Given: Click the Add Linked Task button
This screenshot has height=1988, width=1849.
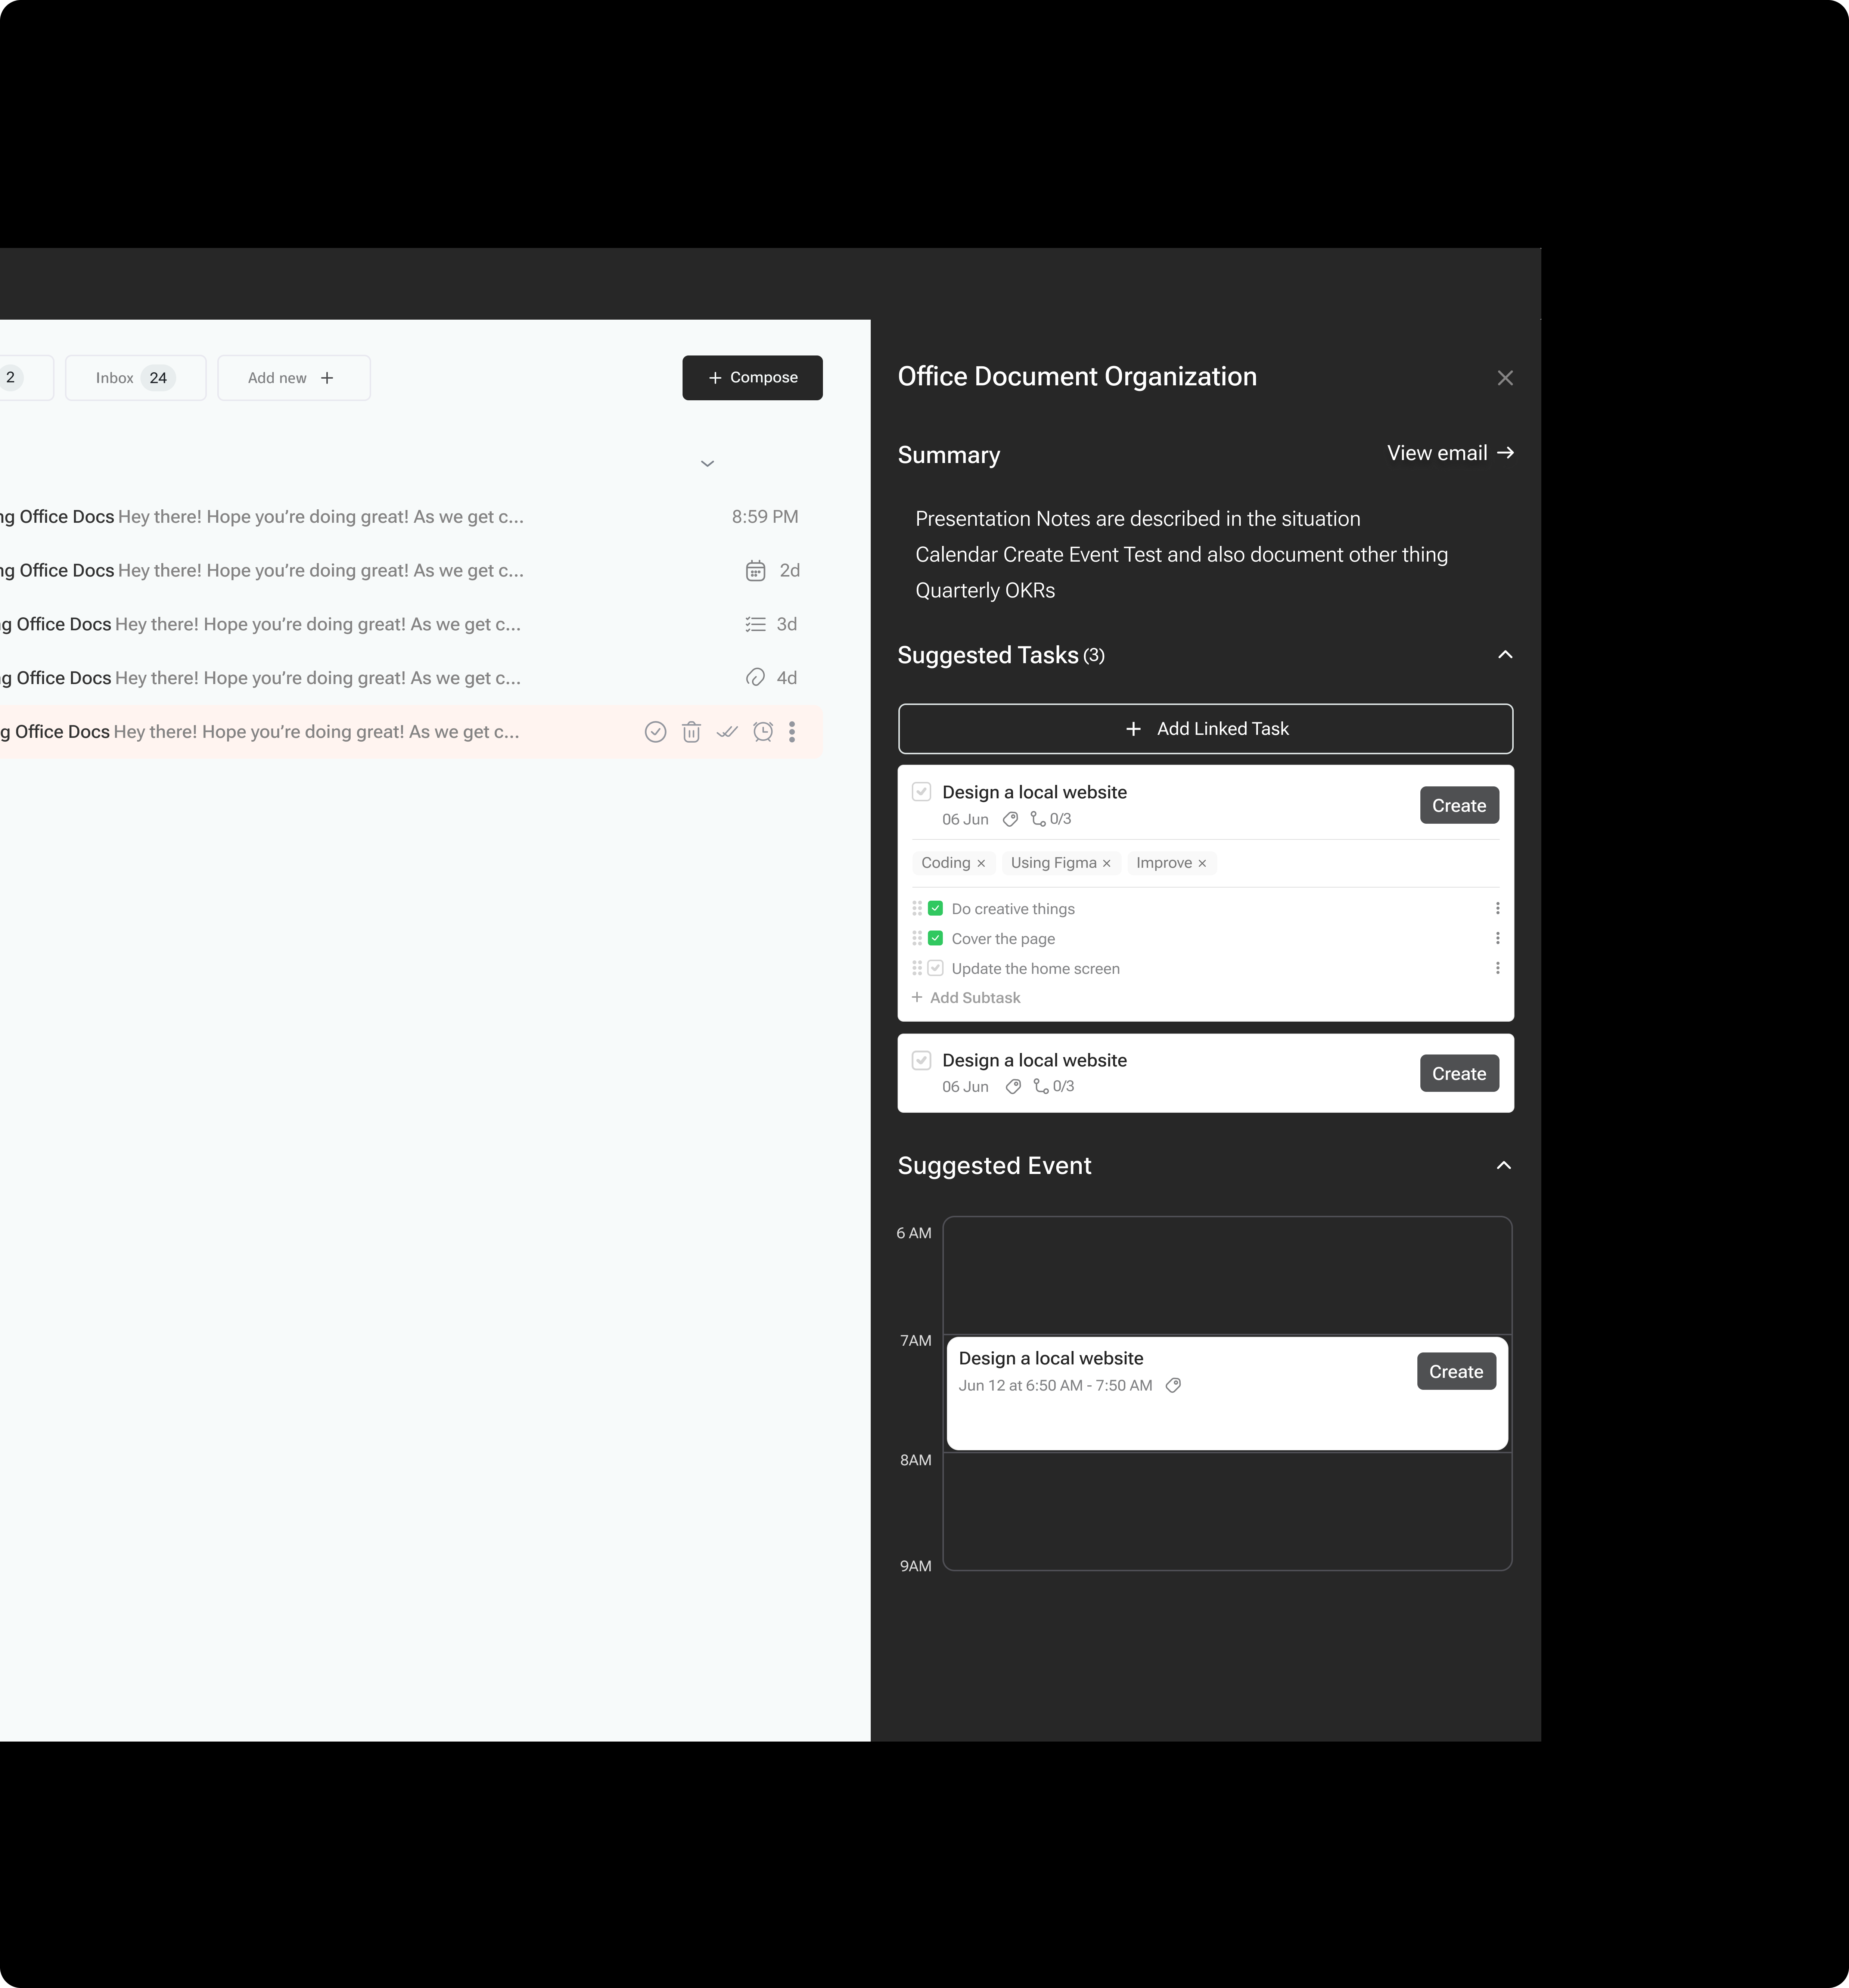Looking at the screenshot, I should tap(1205, 729).
